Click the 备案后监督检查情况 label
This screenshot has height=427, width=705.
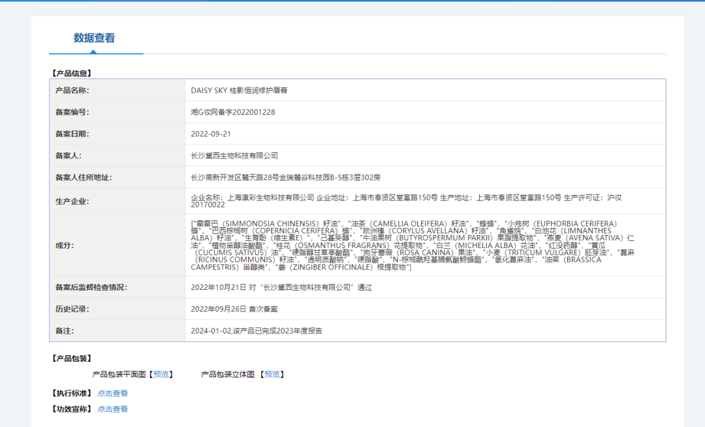(x=91, y=287)
